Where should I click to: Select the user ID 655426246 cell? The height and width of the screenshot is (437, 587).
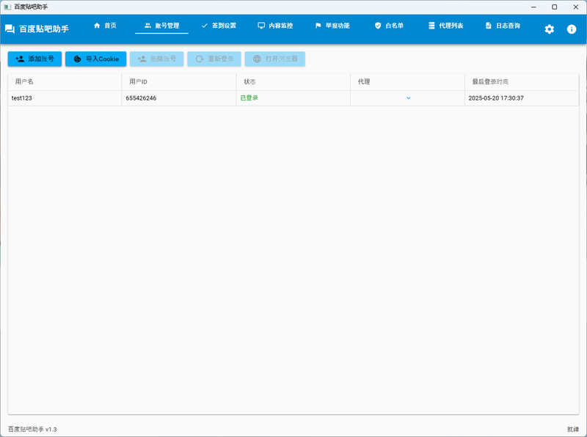click(179, 98)
